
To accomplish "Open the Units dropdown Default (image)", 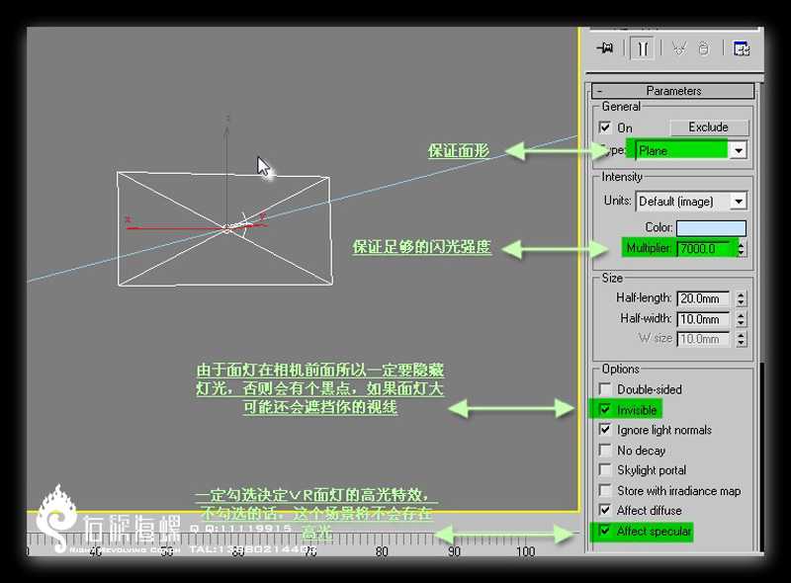I will point(691,202).
